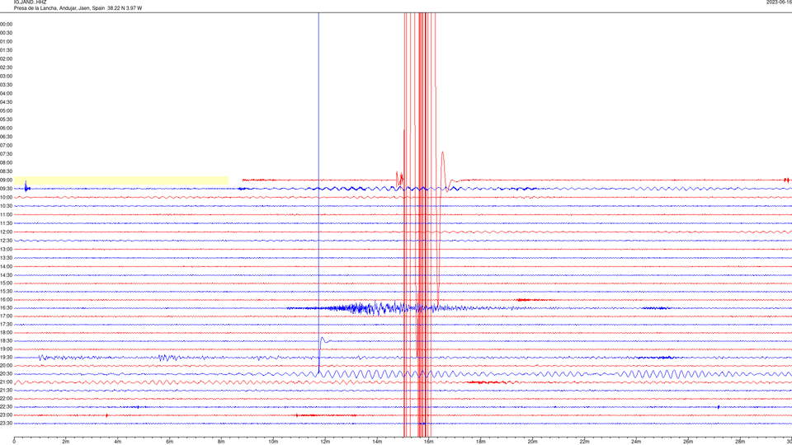Select the "12:00" trace label
Viewport: 792px width, 445px height.
(6, 232)
